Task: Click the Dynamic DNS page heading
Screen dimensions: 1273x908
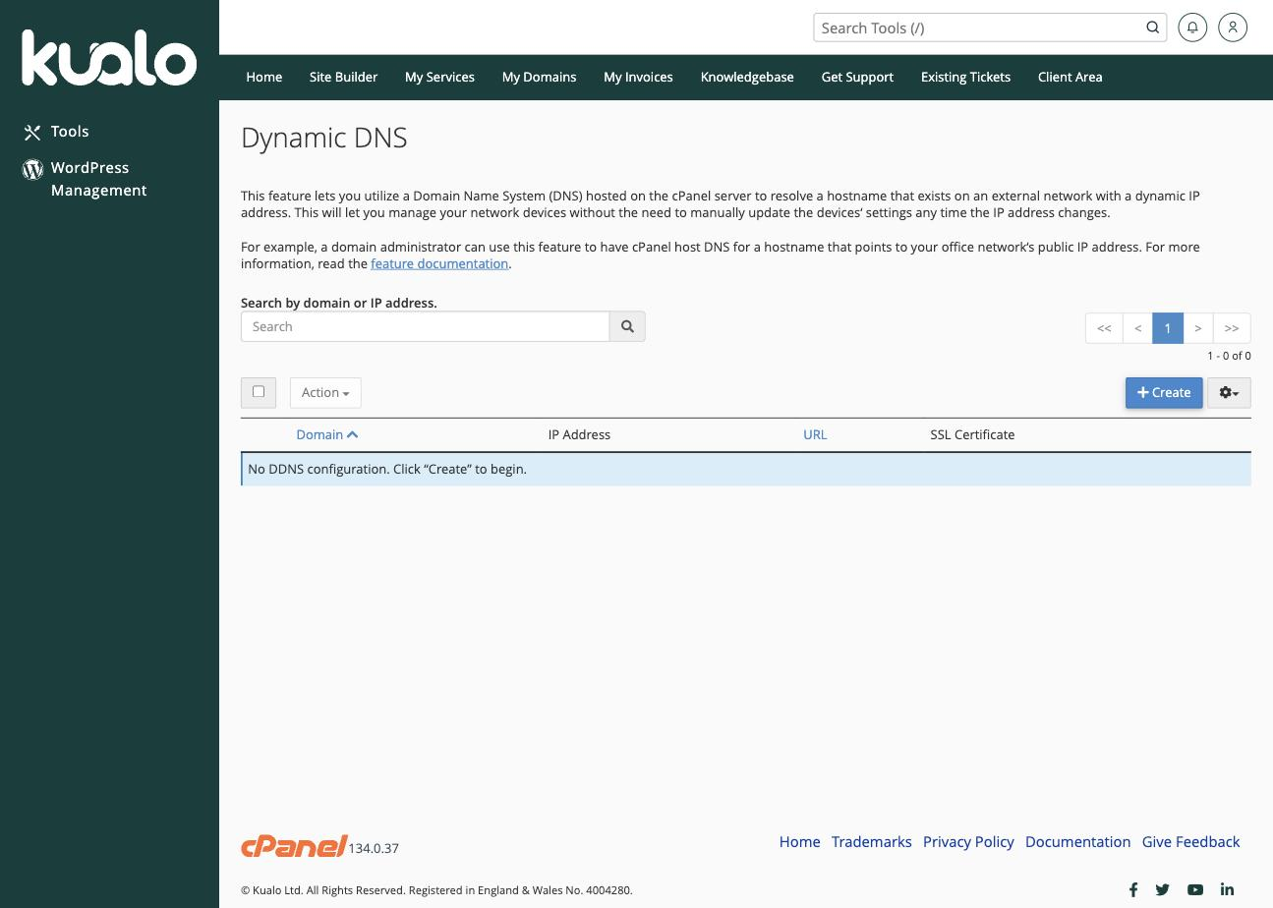Action: click(323, 138)
